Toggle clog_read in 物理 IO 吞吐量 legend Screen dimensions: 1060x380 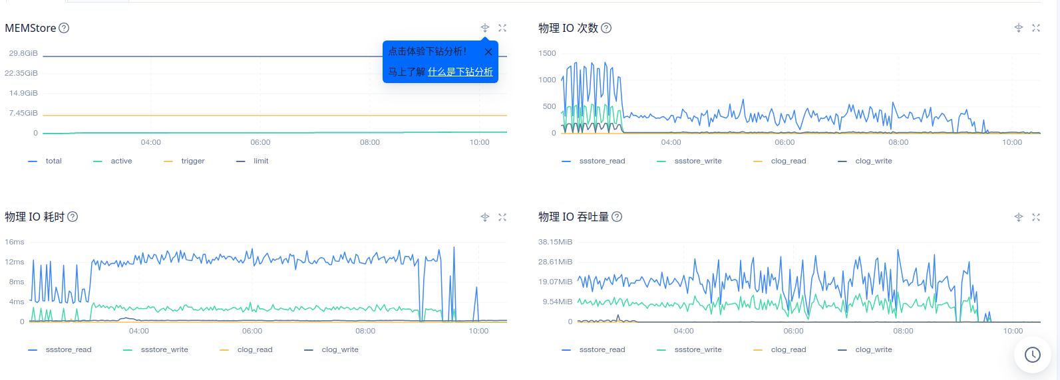tap(788, 350)
